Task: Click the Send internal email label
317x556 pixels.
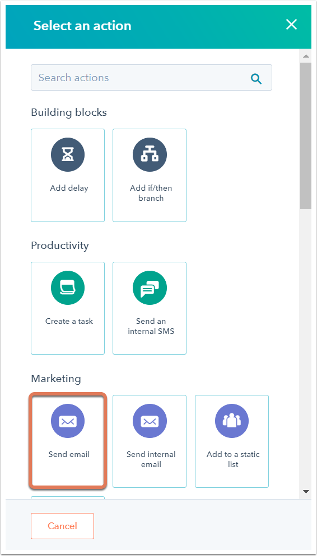Action: (151, 459)
